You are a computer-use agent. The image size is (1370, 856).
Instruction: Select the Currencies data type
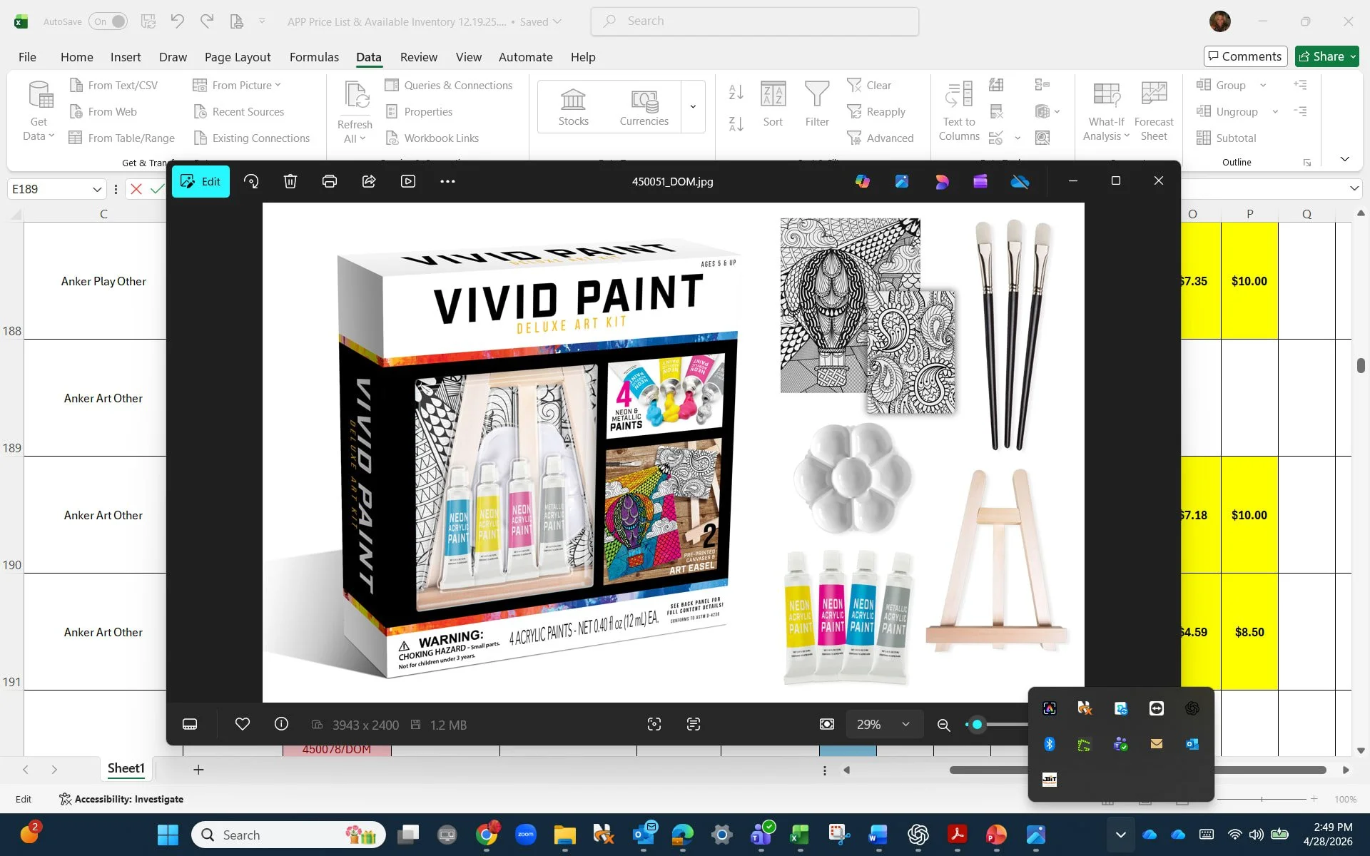click(644, 107)
